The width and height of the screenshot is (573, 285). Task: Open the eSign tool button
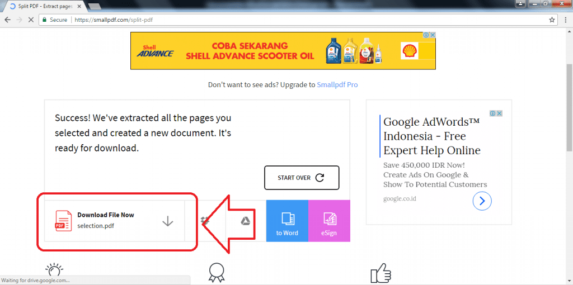point(329,221)
